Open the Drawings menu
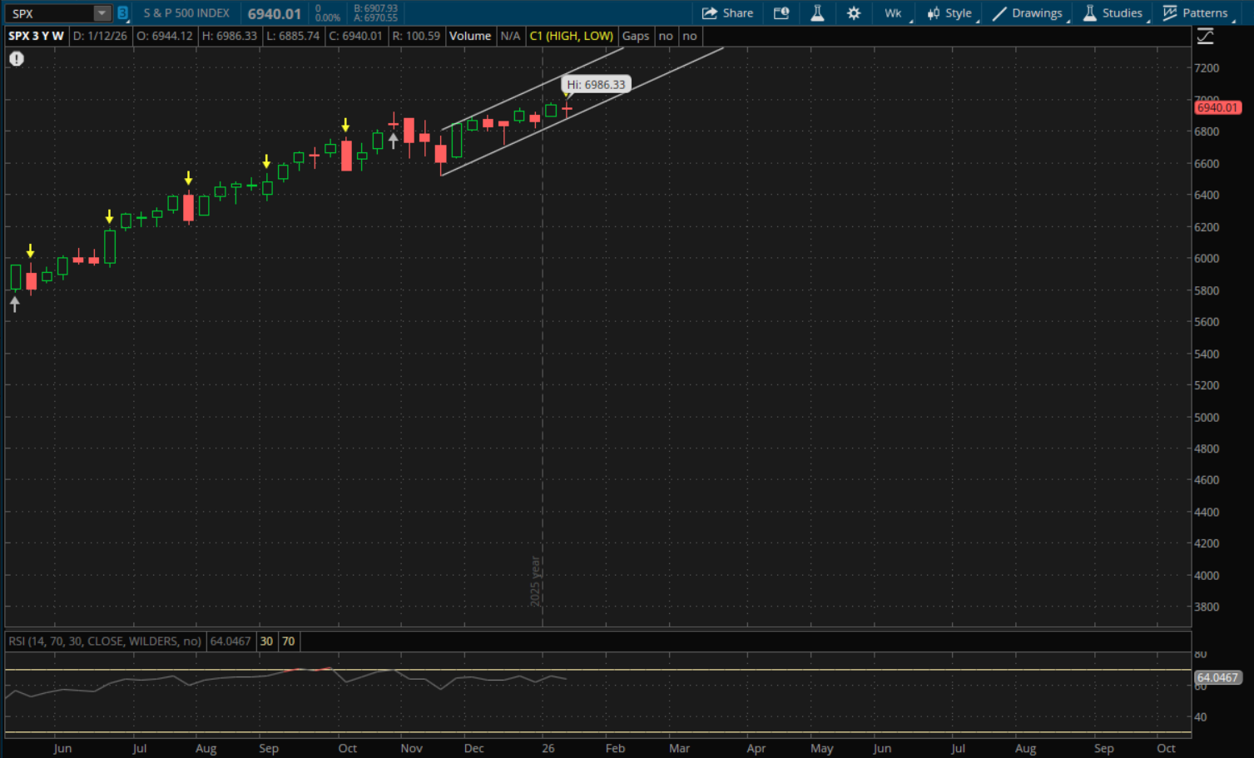The height and width of the screenshot is (758, 1254). tap(1028, 13)
